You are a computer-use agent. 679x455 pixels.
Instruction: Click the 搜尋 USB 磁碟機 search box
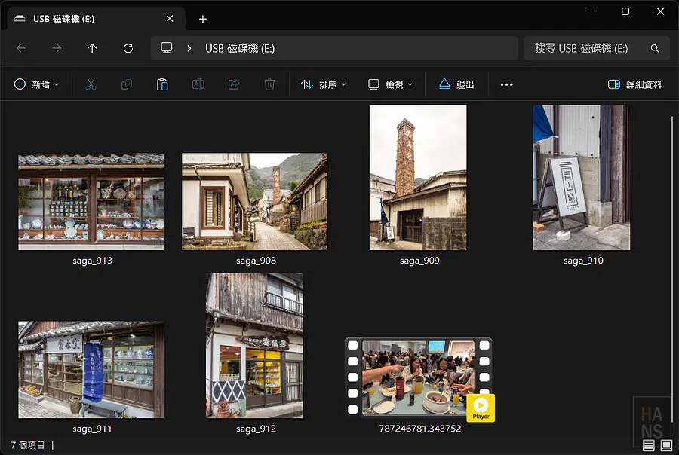tap(587, 48)
